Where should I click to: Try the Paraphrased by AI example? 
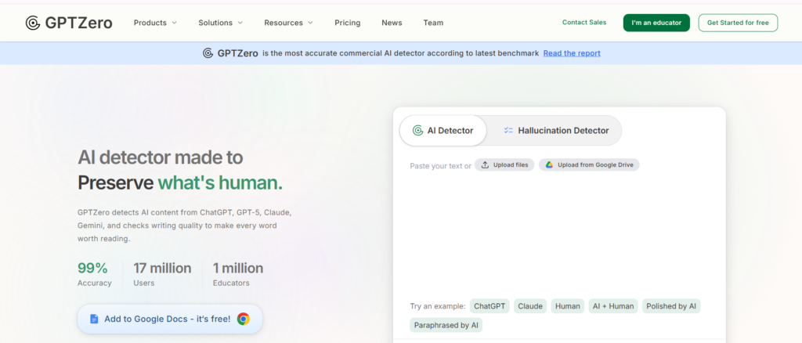coord(446,325)
